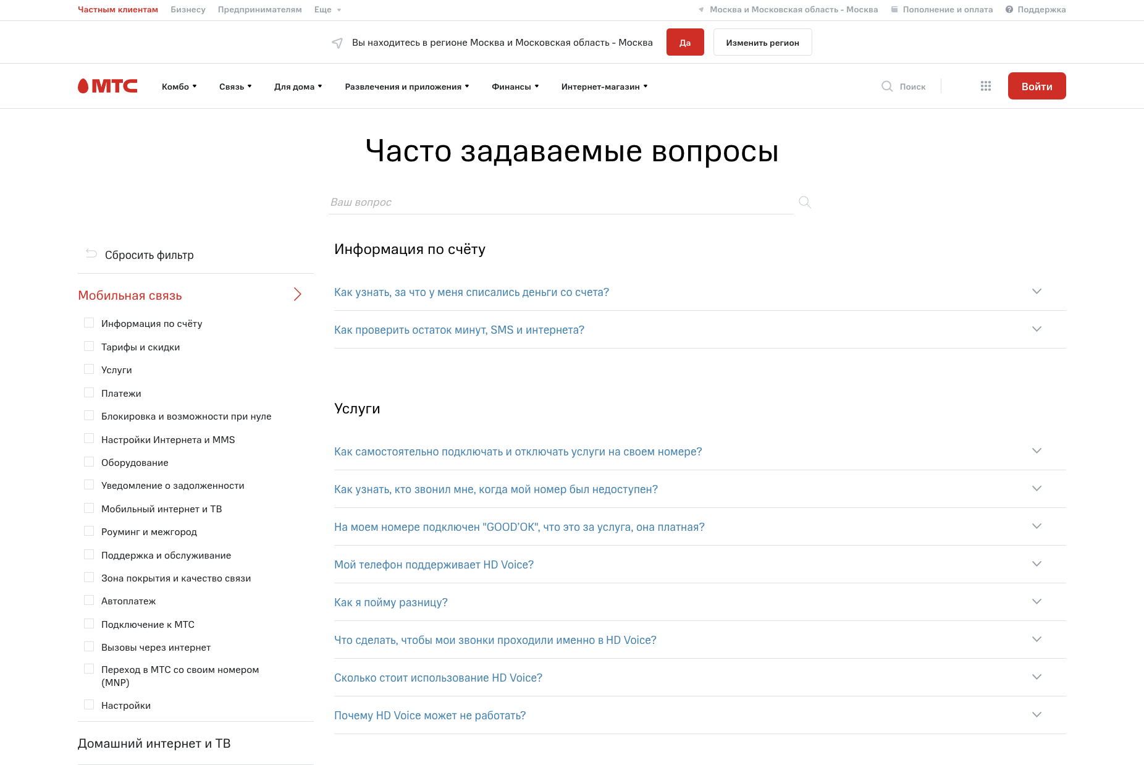Open the Поддержка link
The width and height of the screenshot is (1144, 765).
(1041, 9)
